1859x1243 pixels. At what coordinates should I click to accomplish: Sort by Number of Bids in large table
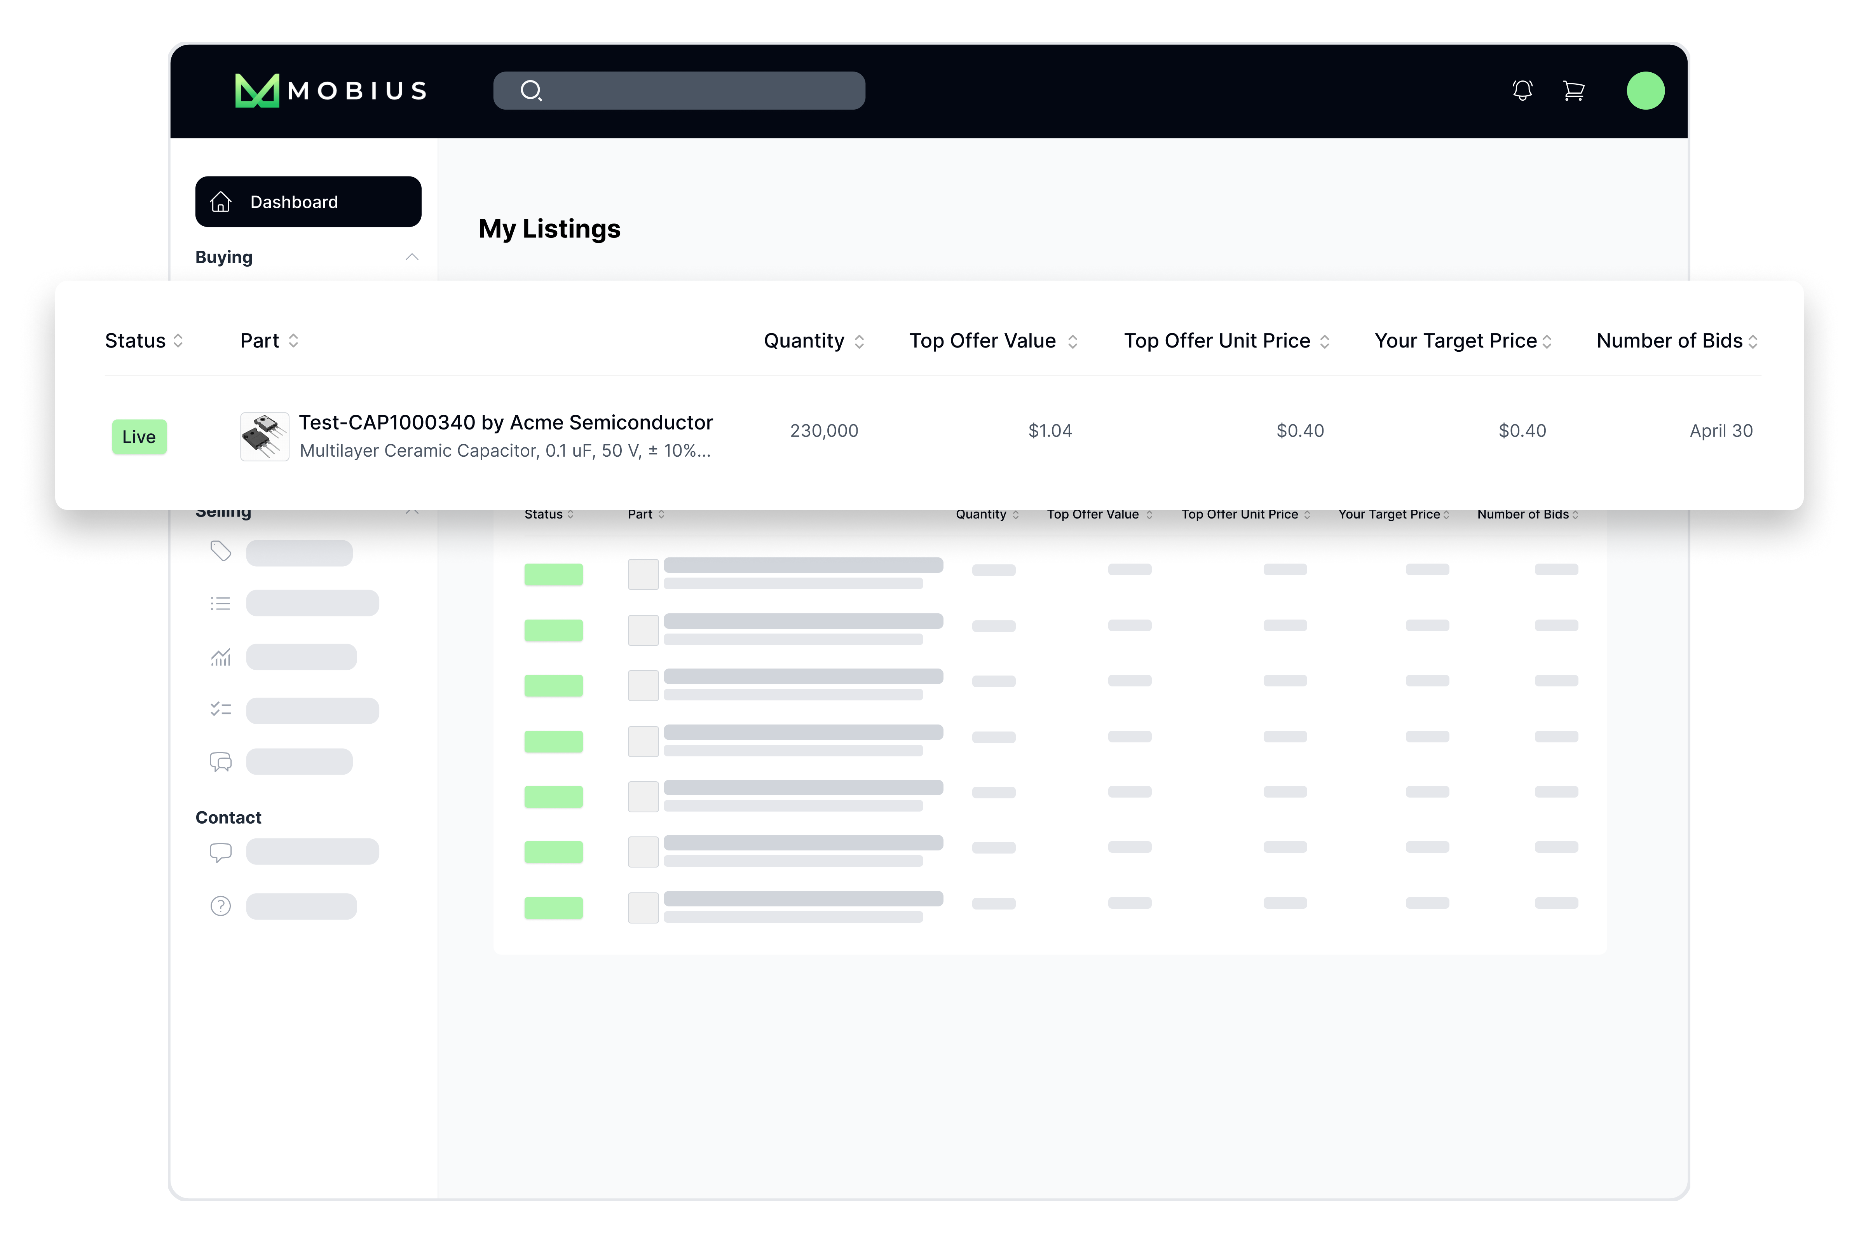click(1676, 341)
